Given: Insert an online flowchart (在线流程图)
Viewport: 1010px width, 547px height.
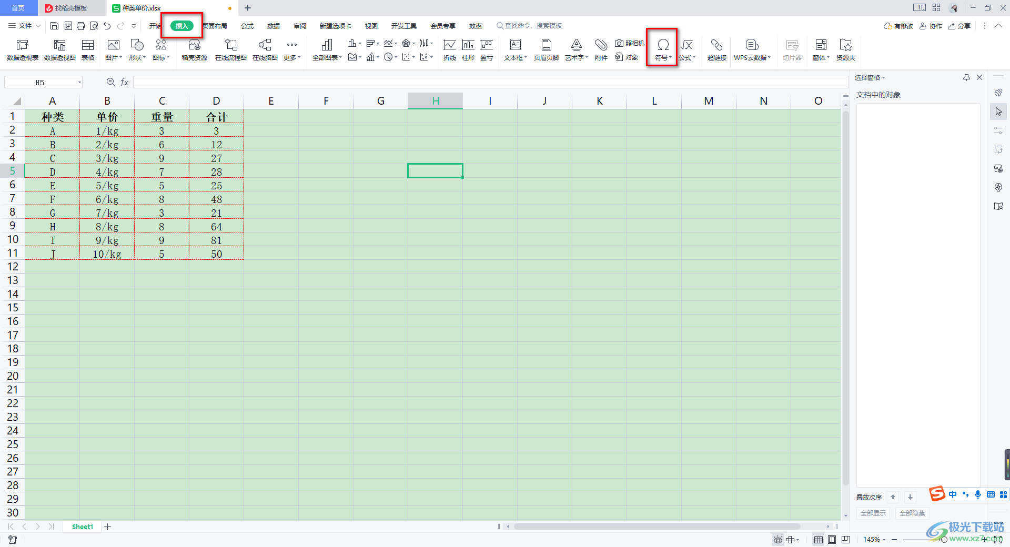Looking at the screenshot, I should coord(231,50).
